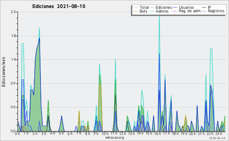This screenshot has height=141, width=229.
Task: Click the 2.3 y-axis value
Action: 13,12
